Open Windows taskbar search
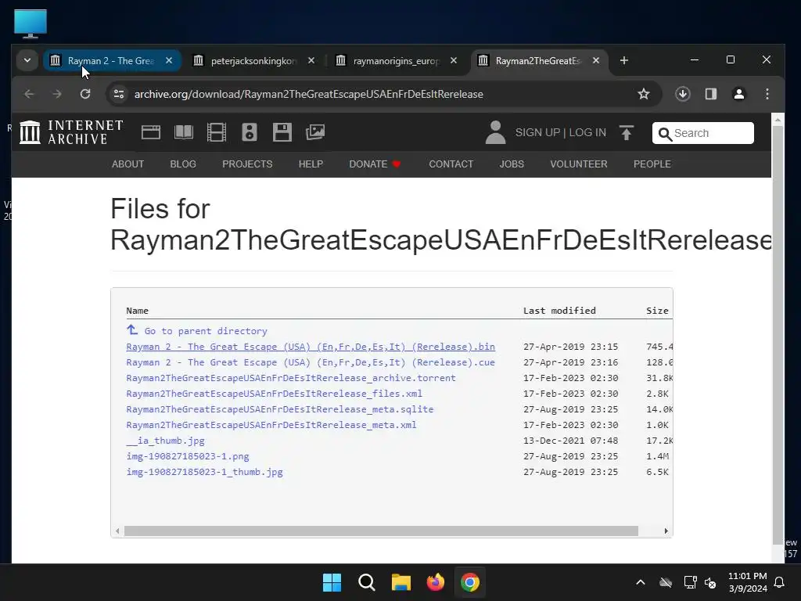This screenshot has width=801, height=601. pyautogui.click(x=366, y=582)
